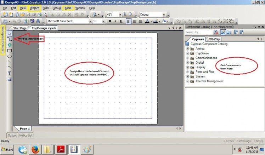This screenshot has height=155, width=265.
Task: Switch to the Start Page tab
Action: pyautogui.click(x=19, y=28)
